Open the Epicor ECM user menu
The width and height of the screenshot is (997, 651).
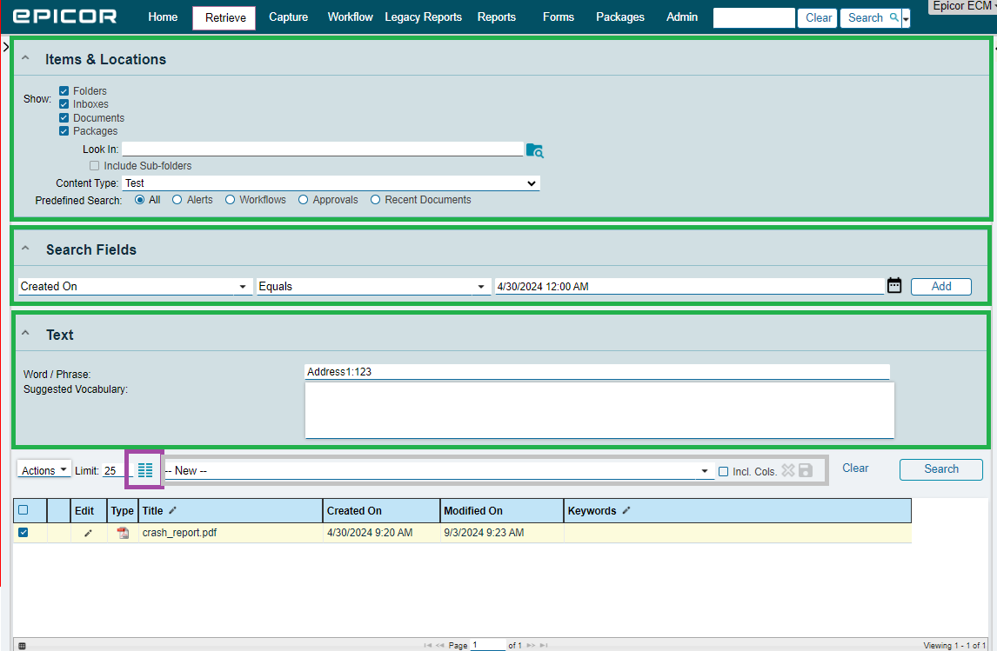point(962,6)
